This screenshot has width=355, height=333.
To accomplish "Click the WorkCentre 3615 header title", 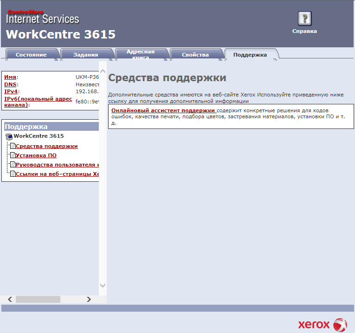I will (61, 34).
